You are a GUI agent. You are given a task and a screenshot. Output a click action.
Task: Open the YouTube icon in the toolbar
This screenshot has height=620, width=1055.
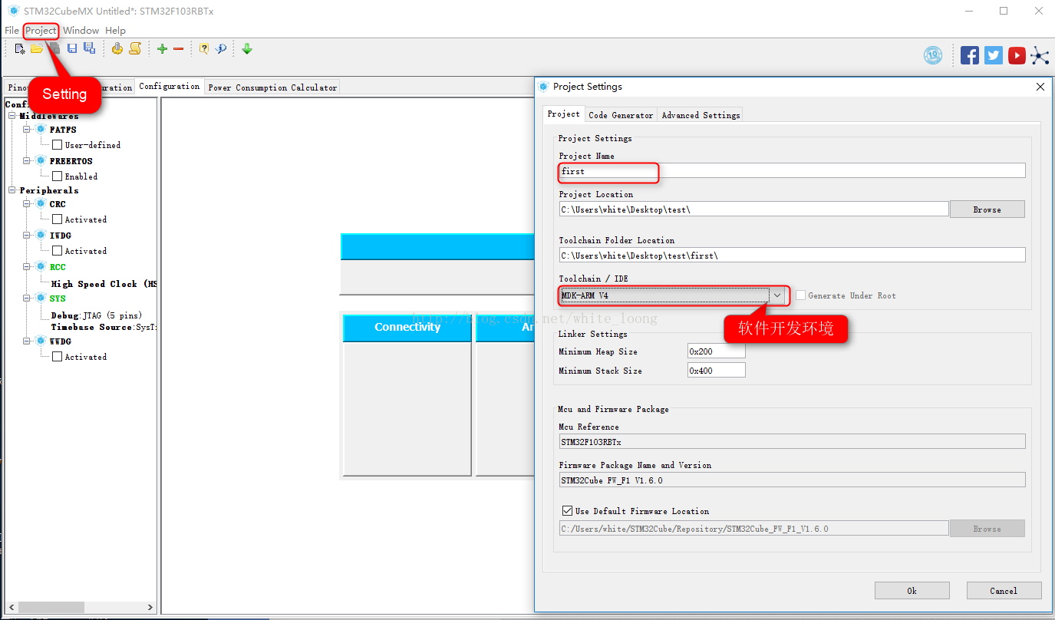[1017, 55]
